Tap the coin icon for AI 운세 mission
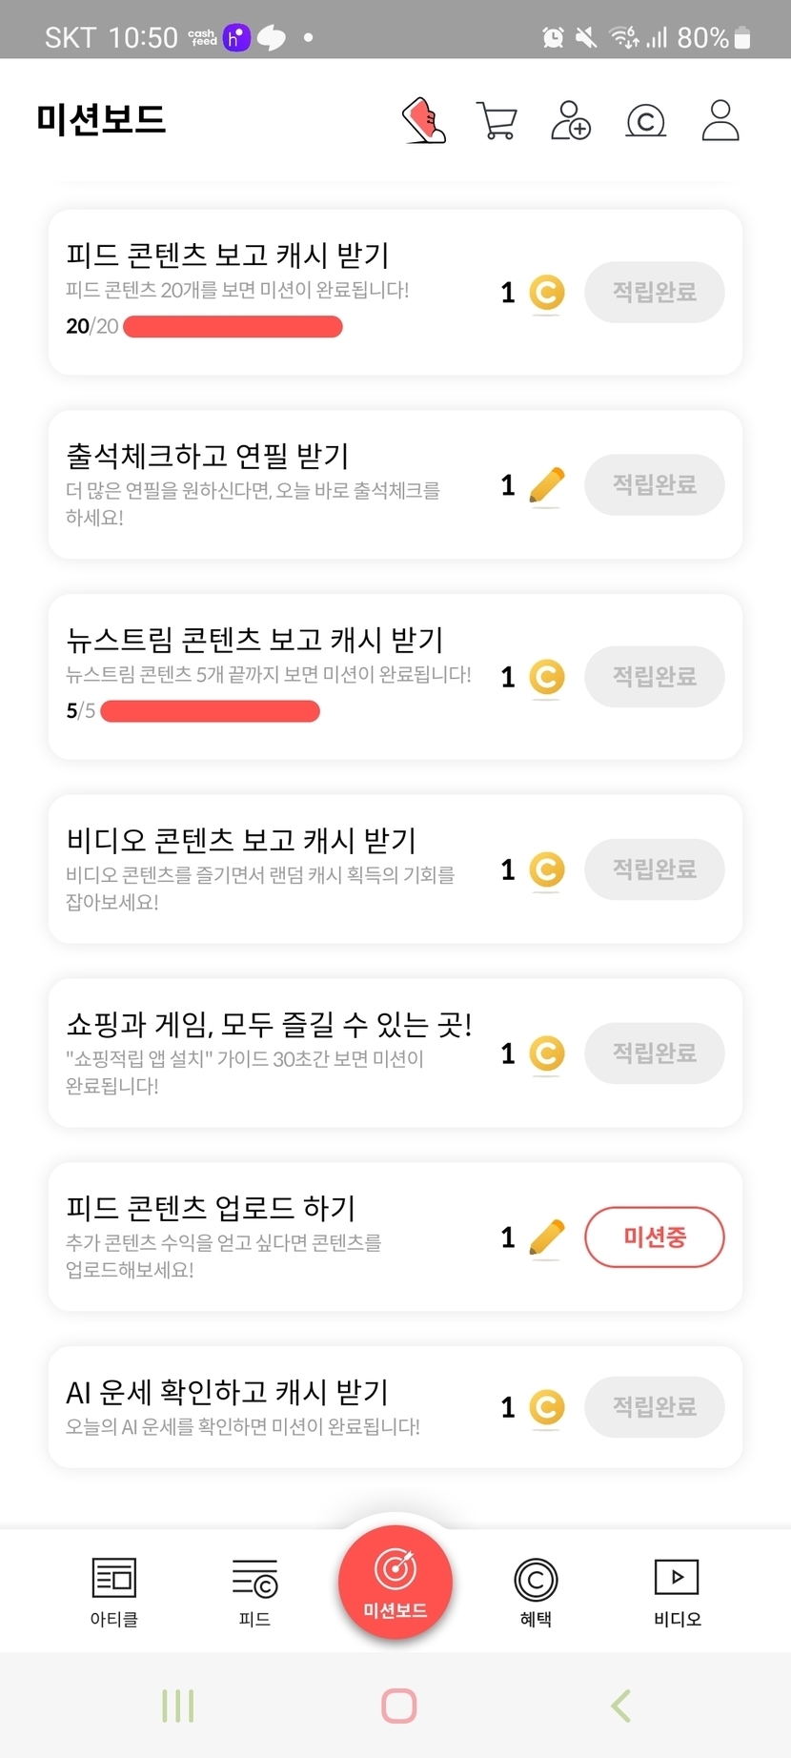The width and height of the screenshot is (791, 1758). pos(547,1407)
